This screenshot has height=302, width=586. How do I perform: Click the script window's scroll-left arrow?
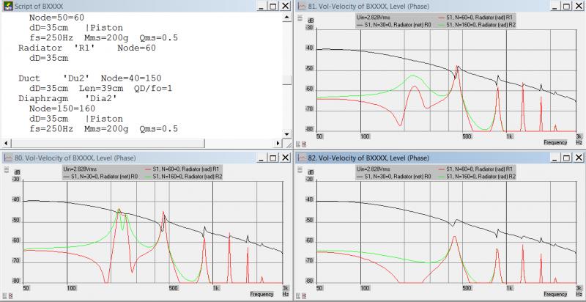coord(6,143)
